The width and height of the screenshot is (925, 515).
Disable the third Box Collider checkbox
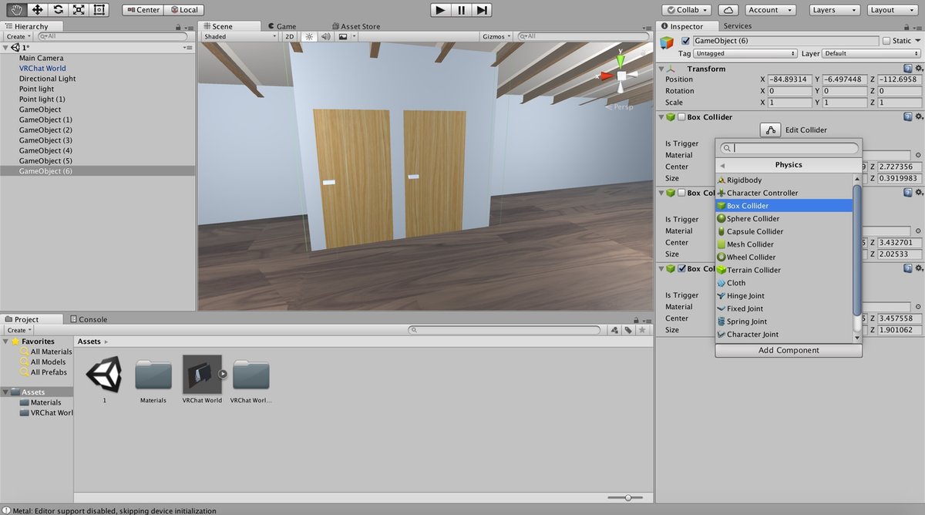click(681, 269)
